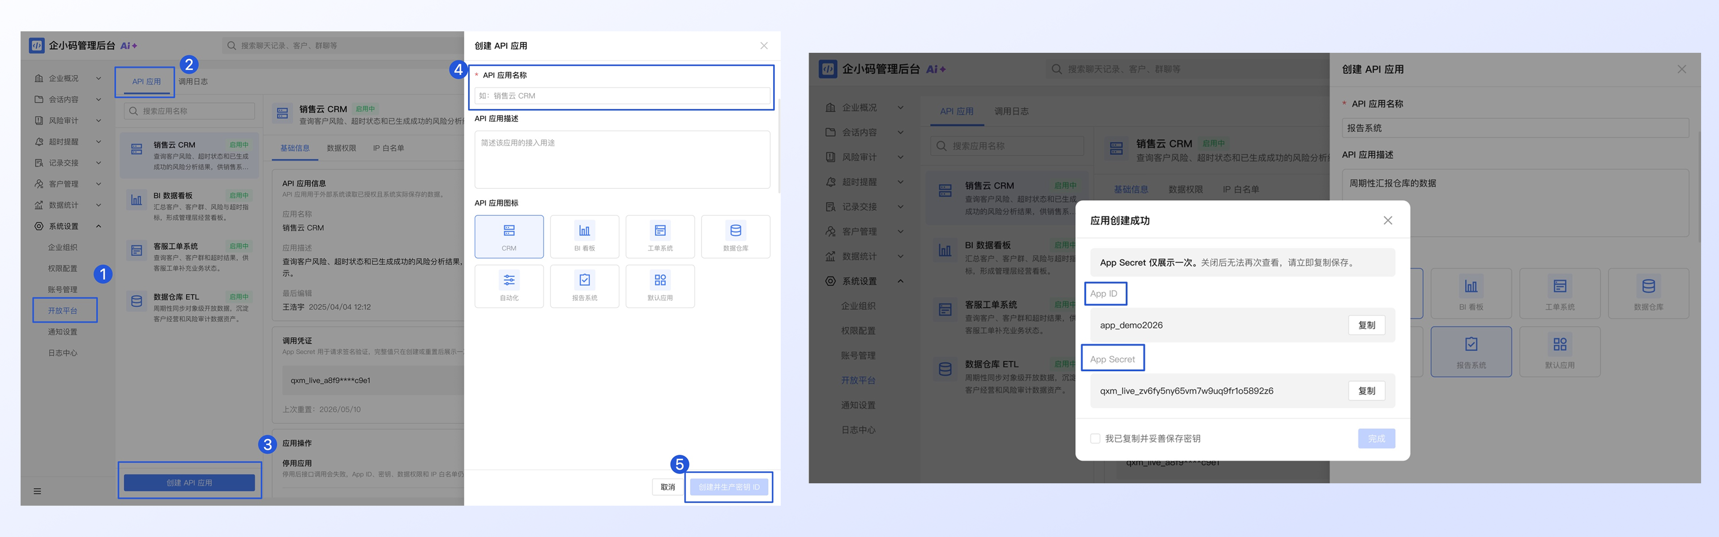Open the IP 白名单 tab in the left screenshot

coord(389,148)
